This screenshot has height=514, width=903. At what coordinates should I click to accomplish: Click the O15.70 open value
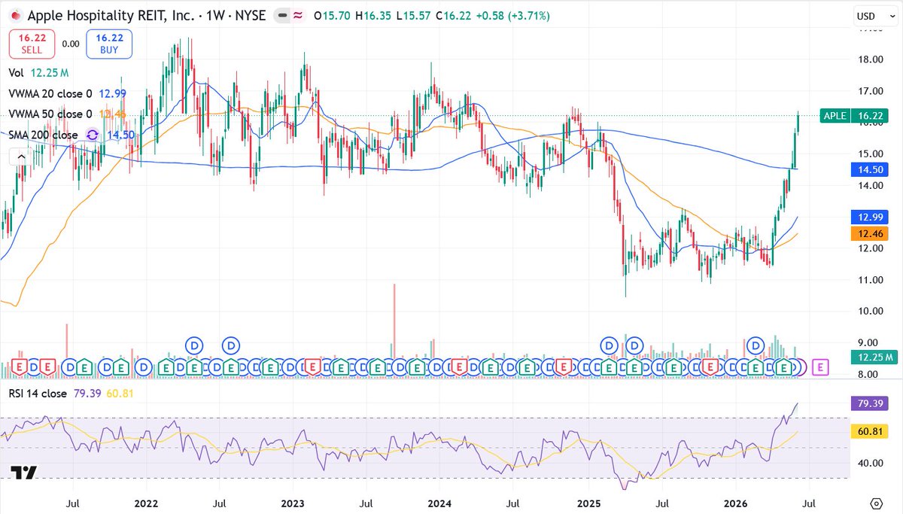pyautogui.click(x=332, y=16)
